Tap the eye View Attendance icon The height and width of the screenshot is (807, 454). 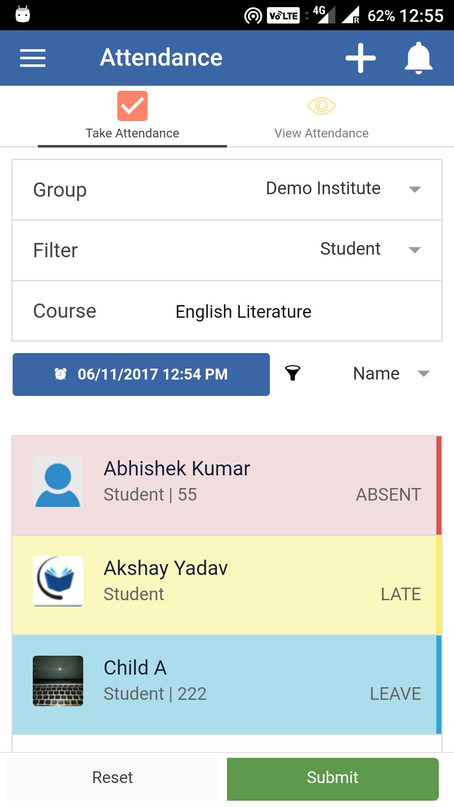[x=322, y=106]
